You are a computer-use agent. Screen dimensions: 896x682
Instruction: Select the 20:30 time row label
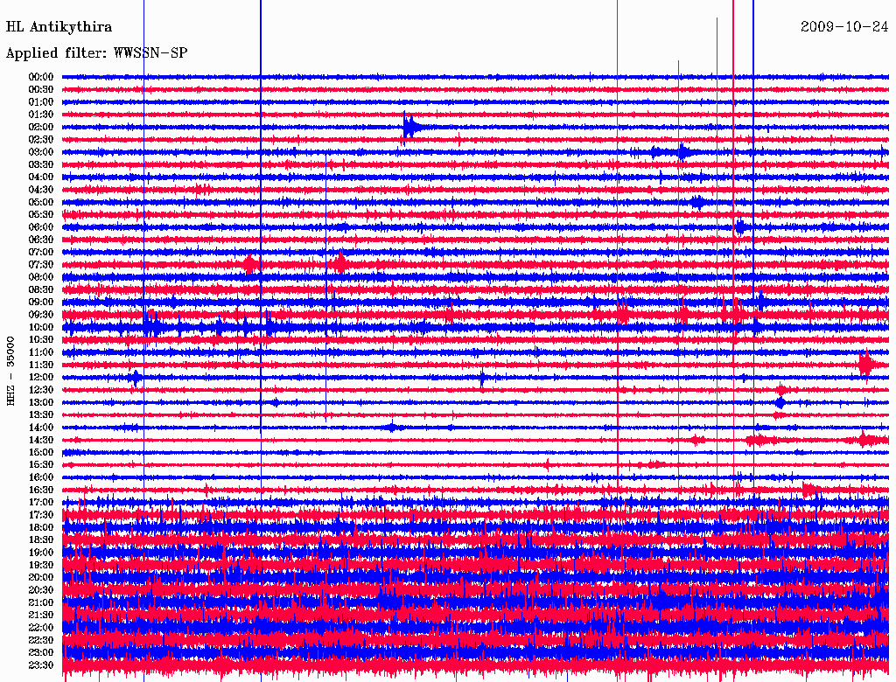41,590
